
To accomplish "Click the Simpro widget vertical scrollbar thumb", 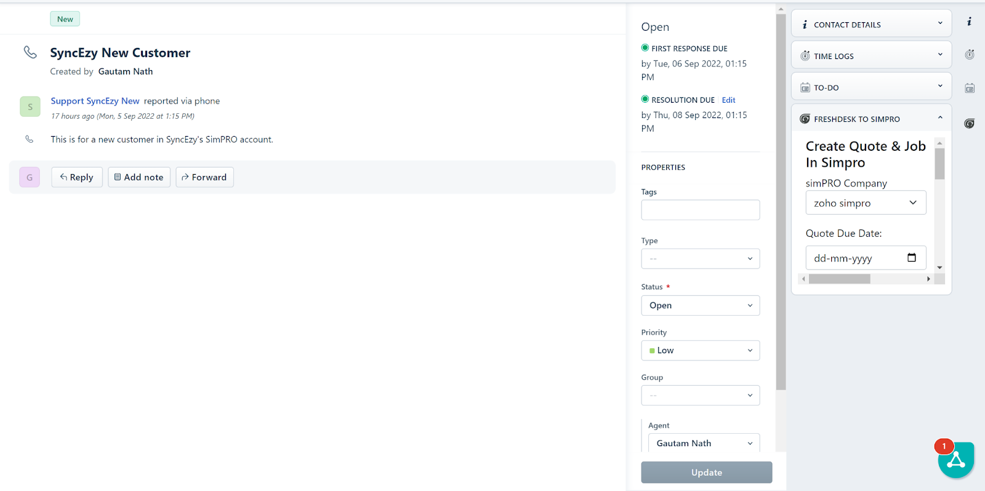I will tap(939, 163).
